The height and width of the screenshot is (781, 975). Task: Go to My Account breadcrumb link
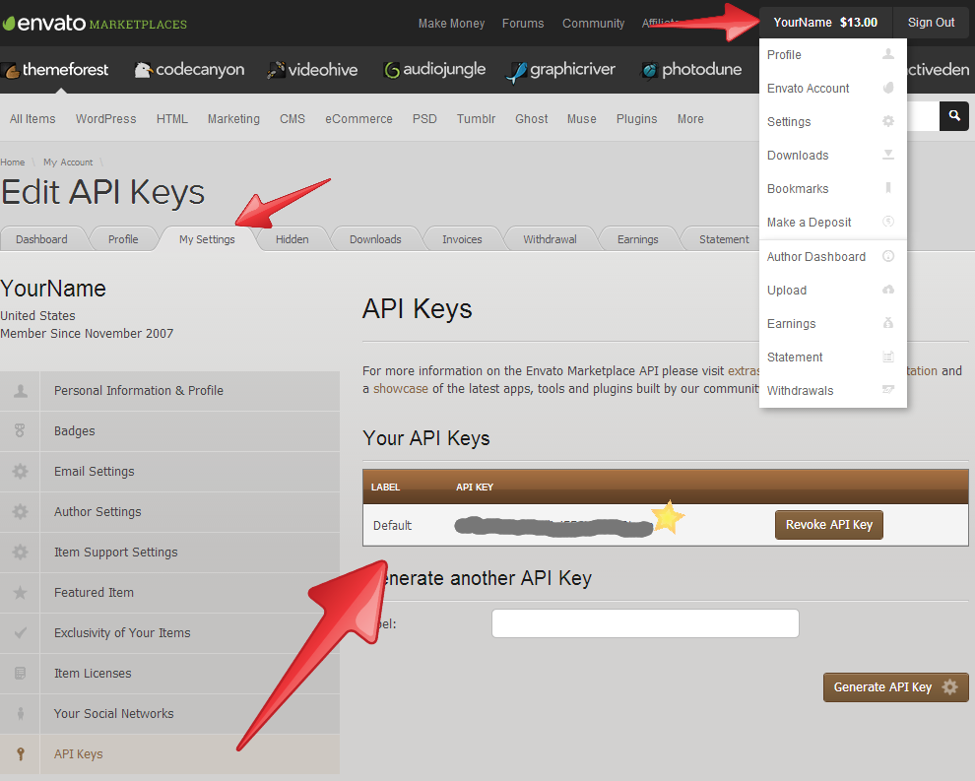pyautogui.click(x=68, y=163)
